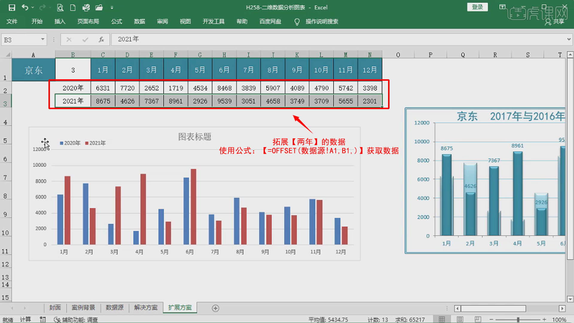Click the New Workbook icon
This screenshot has height=323, width=574.
click(73, 8)
